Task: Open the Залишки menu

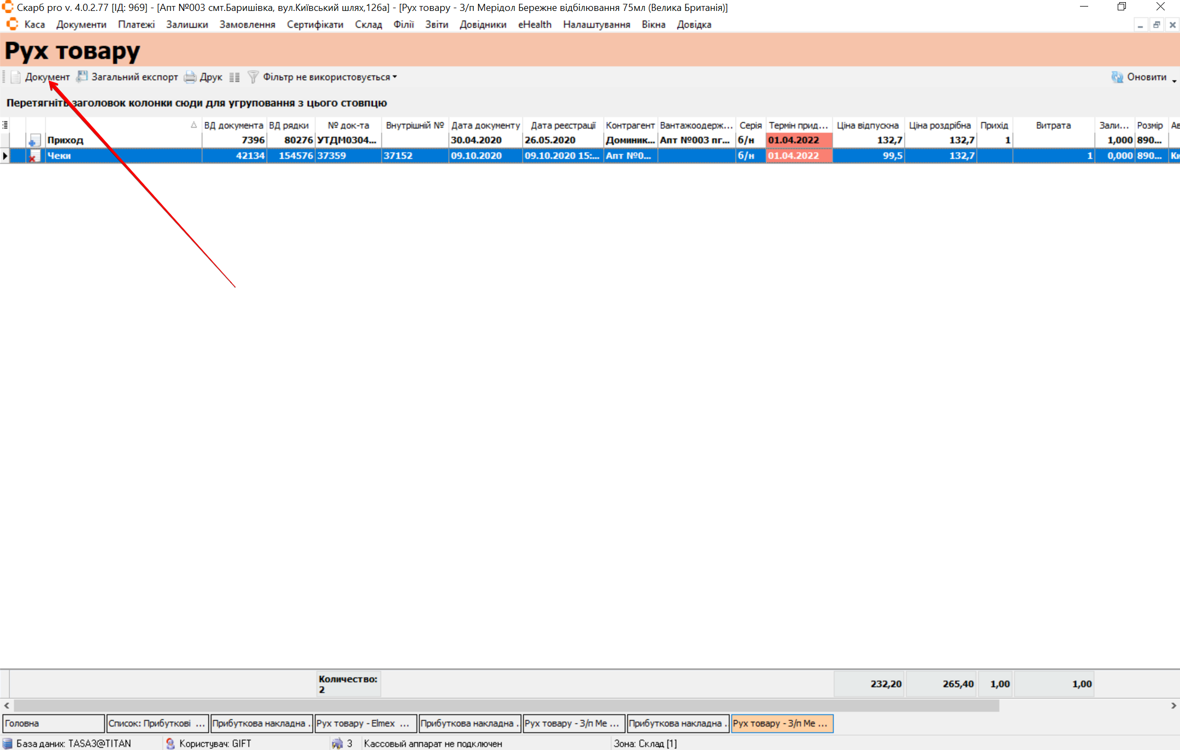Action: [187, 25]
